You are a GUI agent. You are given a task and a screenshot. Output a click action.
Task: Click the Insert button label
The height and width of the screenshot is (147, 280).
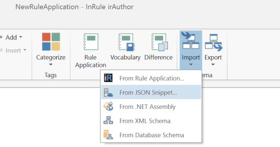pyautogui.click(x=13, y=50)
